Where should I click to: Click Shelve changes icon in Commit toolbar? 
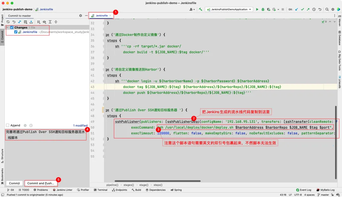pos(31,22)
